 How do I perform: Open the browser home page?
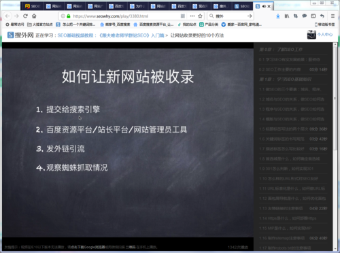click(34, 16)
